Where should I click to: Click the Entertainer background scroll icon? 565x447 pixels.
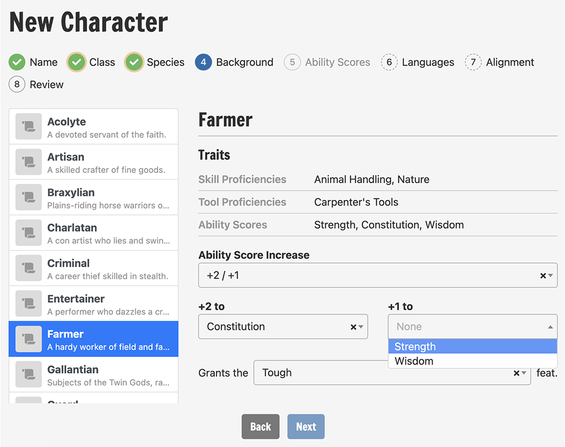[28, 303]
